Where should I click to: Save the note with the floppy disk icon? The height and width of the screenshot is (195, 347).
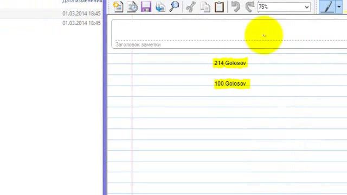pos(146,6)
